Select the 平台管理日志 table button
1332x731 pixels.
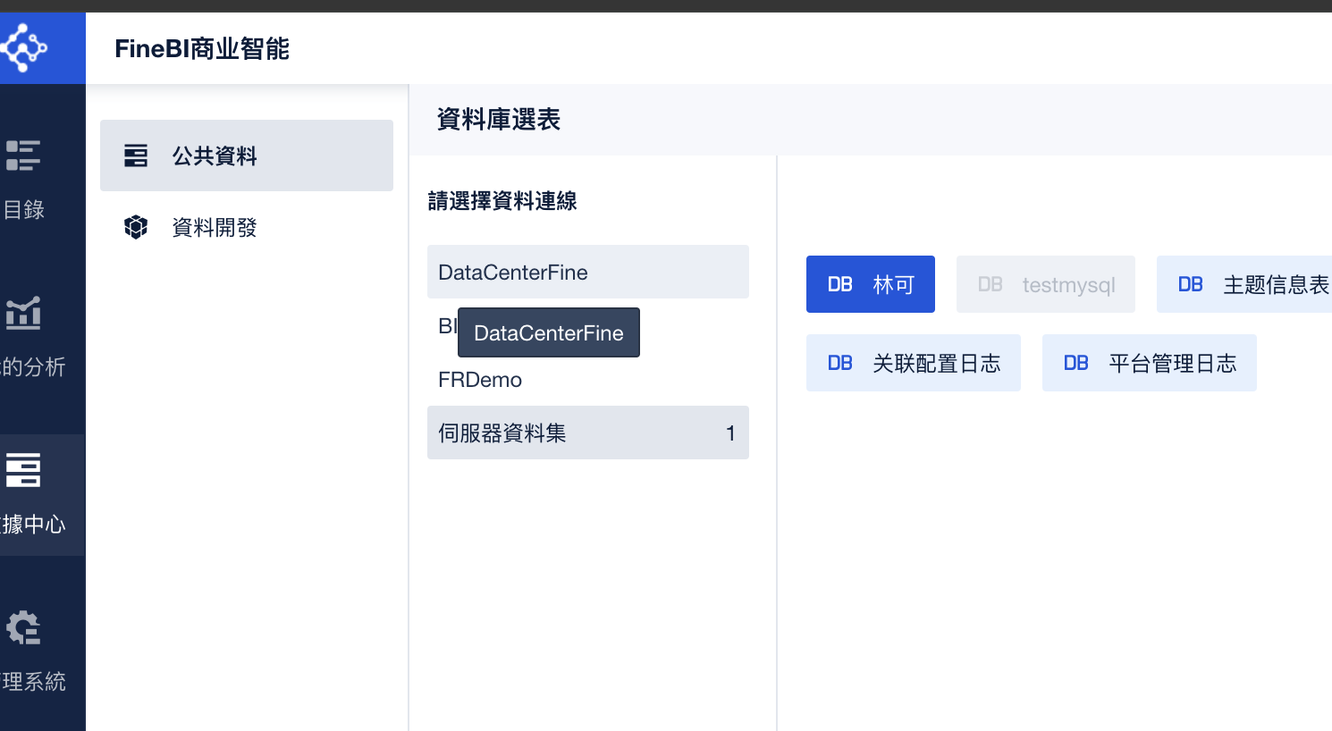pyautogui.click(x=1150, y=363)
